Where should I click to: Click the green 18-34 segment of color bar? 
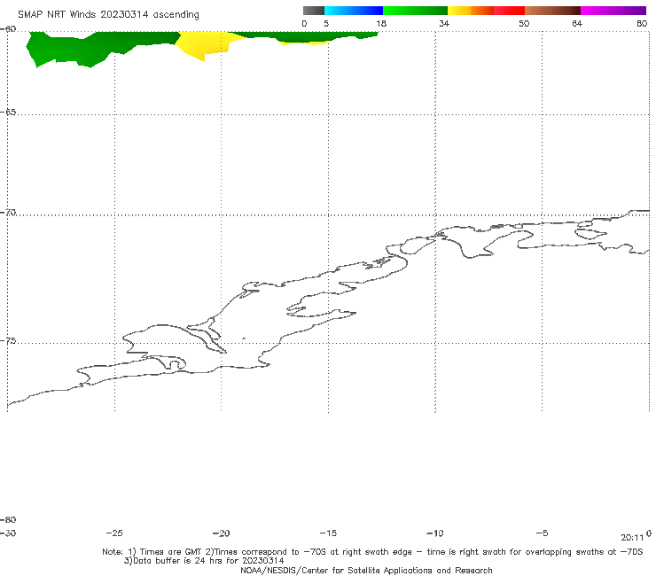(415, 11)
